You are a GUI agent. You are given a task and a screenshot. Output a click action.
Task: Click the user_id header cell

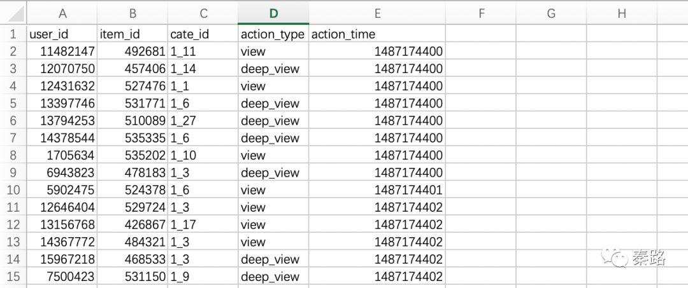[x=62, y=34]
